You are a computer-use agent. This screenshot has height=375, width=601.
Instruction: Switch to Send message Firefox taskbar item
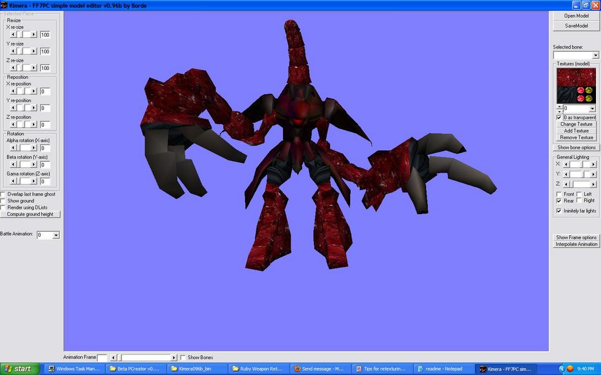click(x=320, y=369)
